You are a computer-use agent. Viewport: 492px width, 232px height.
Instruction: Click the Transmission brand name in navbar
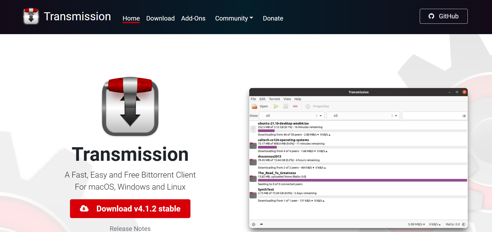point(77,17)
